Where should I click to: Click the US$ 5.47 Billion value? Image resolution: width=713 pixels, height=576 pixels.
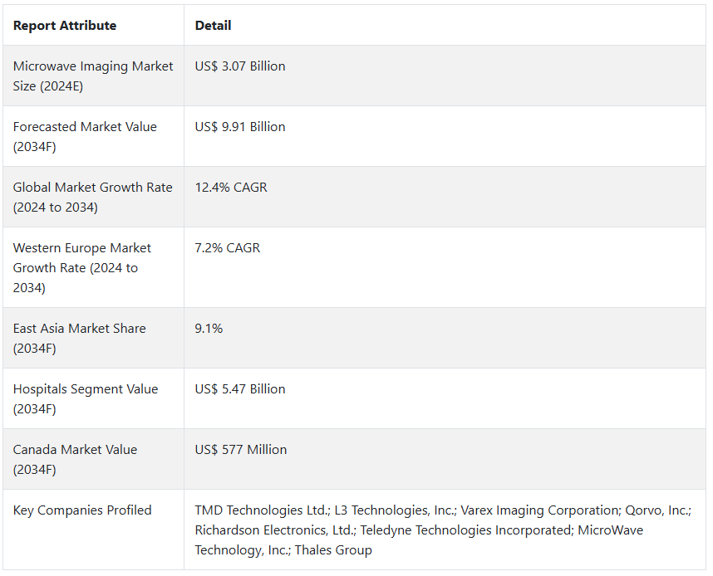[x=240, y=389]
